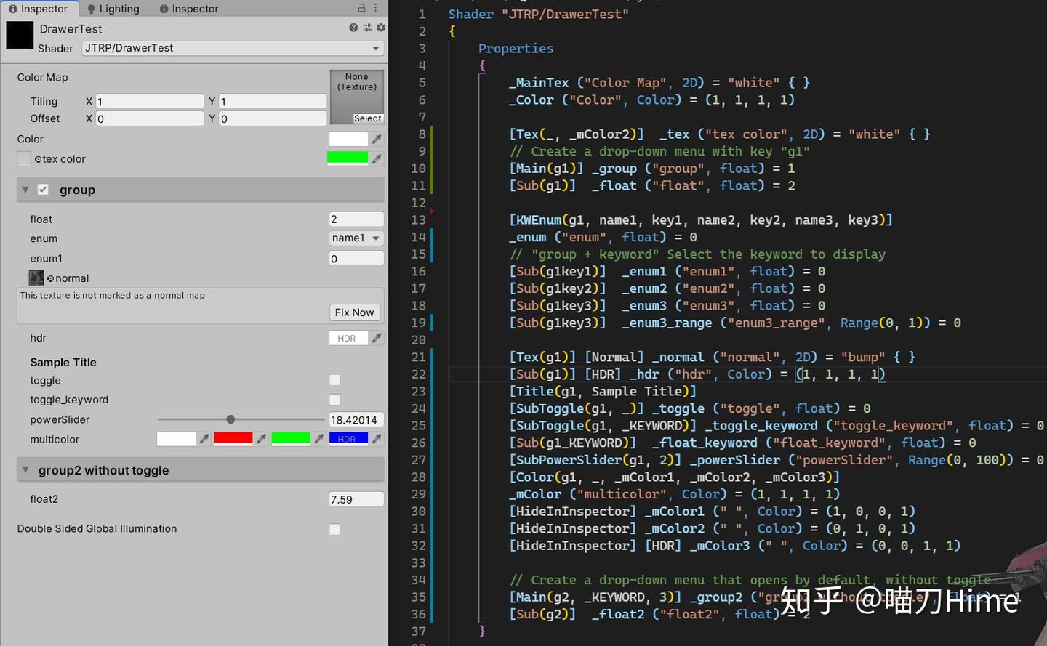Click the lock icon on the Inspector tab bar

click(361, 8)
